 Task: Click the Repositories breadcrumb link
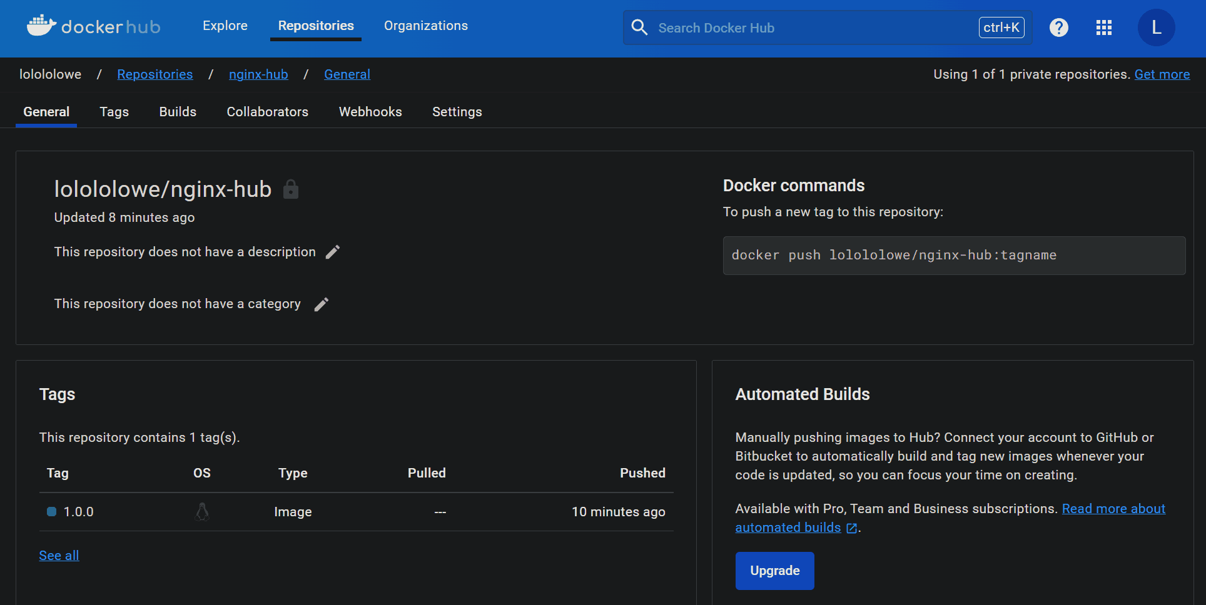pyautogui.click(x=155, y=74)
